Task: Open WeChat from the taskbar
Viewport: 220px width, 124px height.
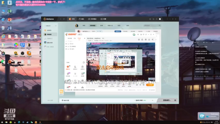Action: tap(32, 122)
